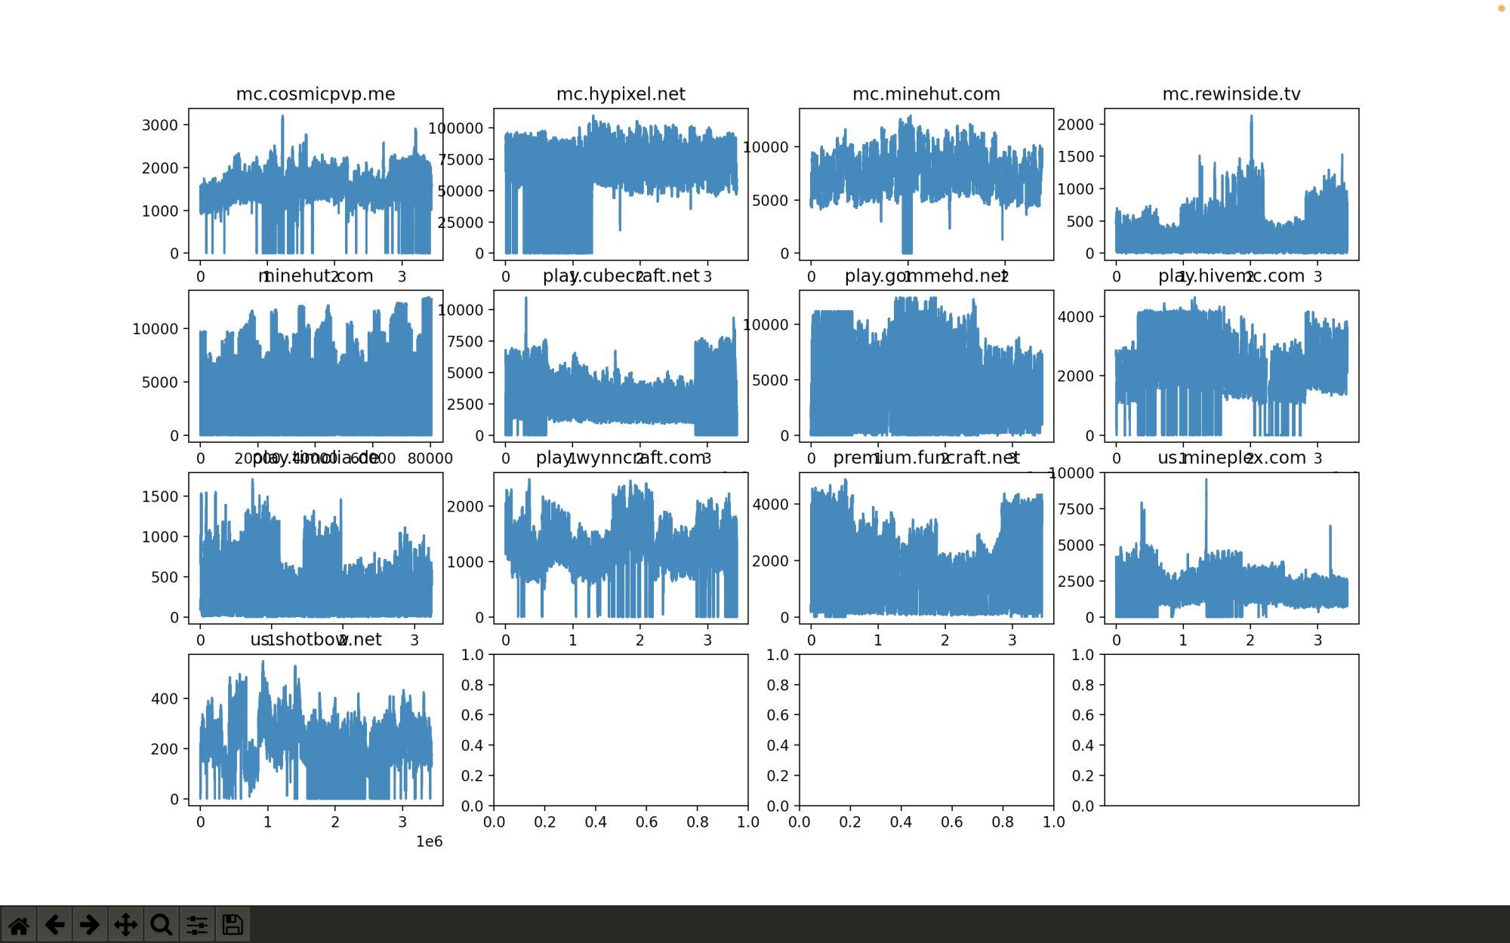Click the us.shotbow.net title text

(316, 640)
